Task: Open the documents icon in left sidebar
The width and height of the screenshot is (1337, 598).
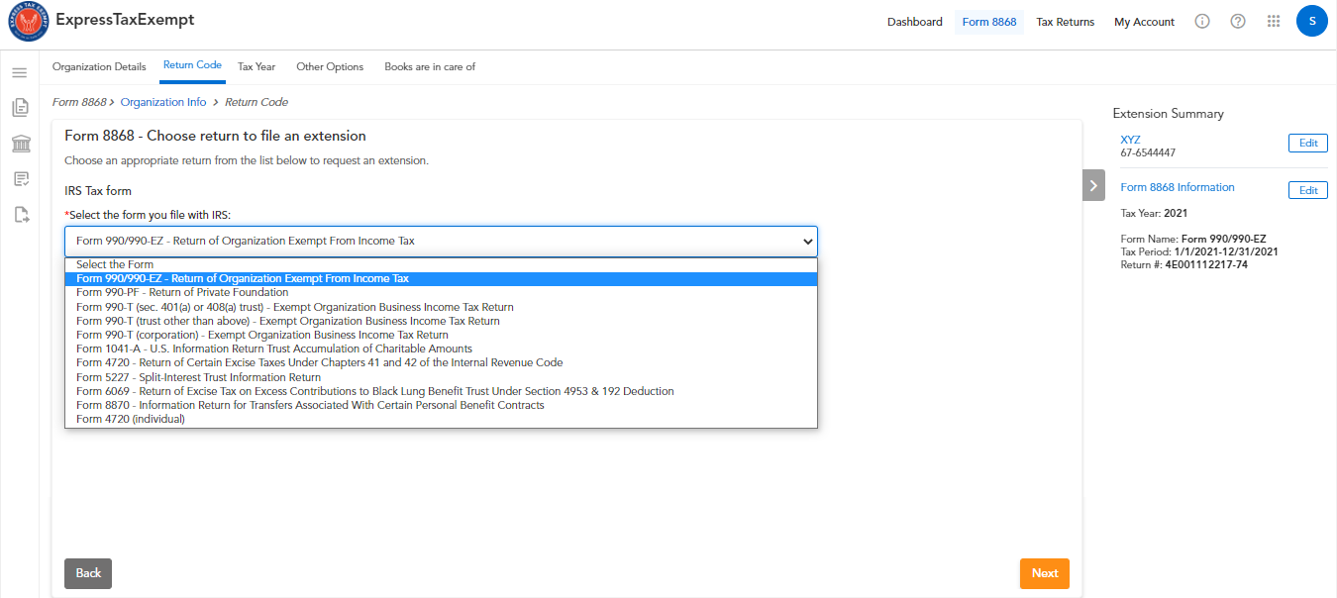Action: [20, 108]
